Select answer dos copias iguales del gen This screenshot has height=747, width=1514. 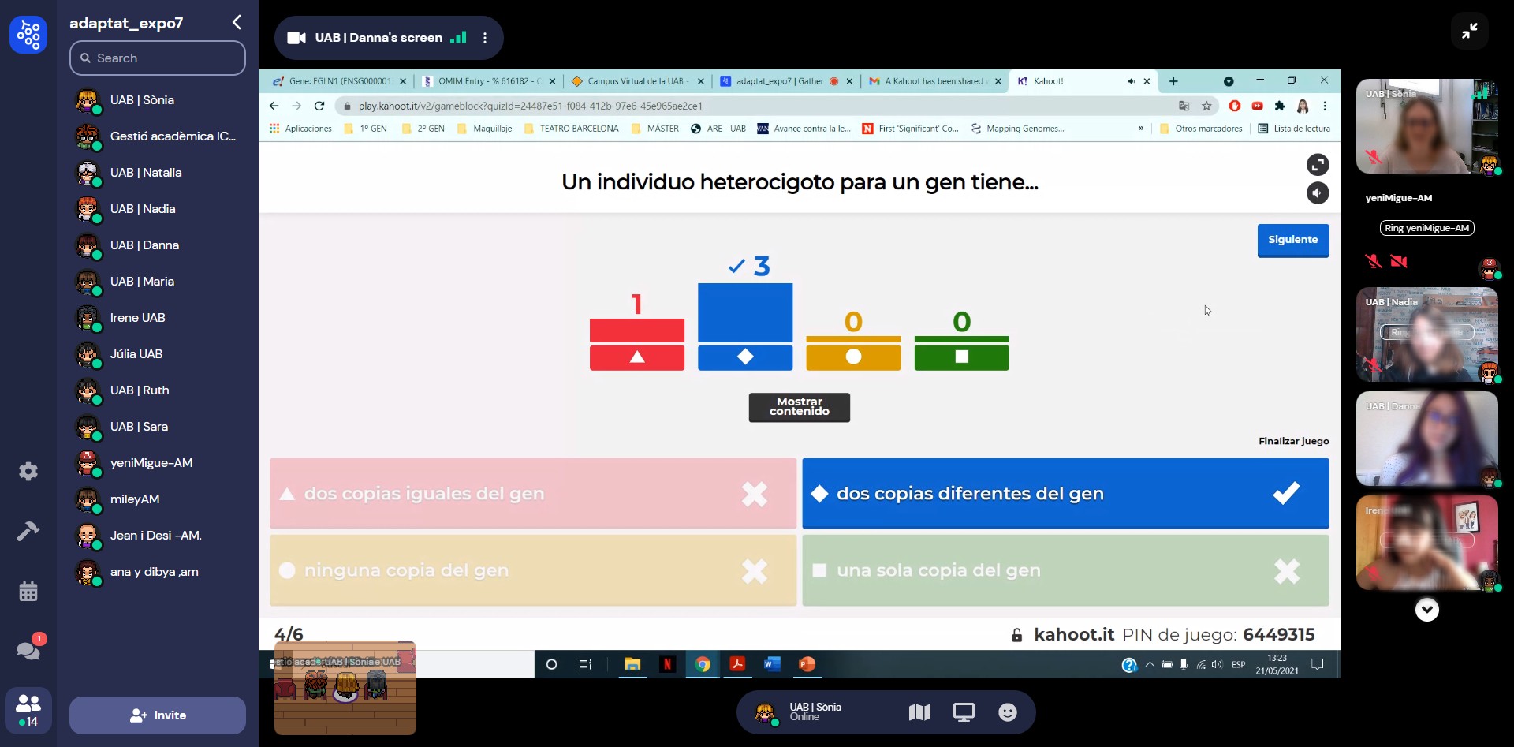coord(533,494)
